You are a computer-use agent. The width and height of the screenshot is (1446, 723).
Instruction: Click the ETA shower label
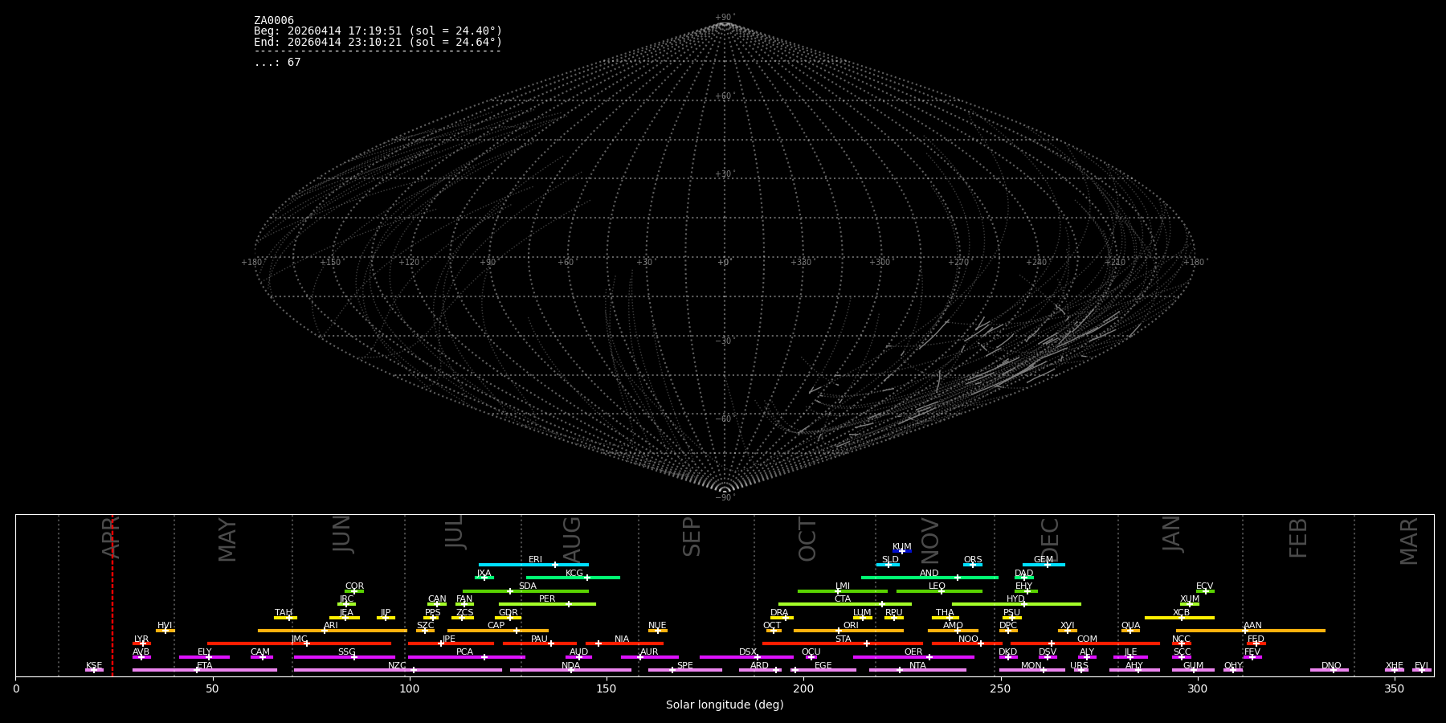click(205, 666)
